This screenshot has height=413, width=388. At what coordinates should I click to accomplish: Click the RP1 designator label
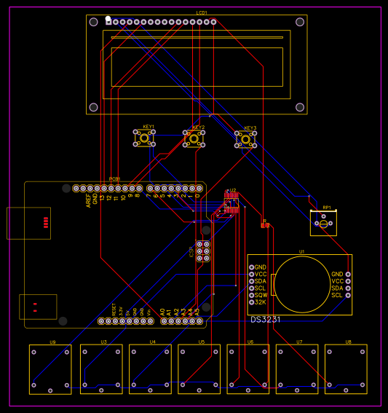tap(327, 208)
